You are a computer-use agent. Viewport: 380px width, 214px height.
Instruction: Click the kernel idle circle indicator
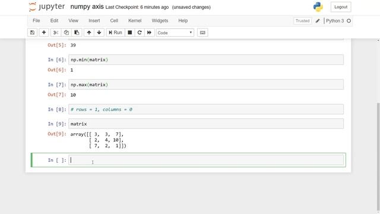349,21
